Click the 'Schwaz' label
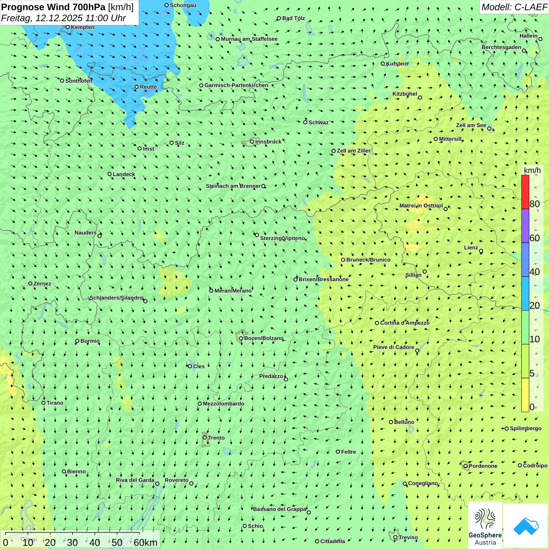The width and height of the screenshot is (549, 549). point(319,122)
